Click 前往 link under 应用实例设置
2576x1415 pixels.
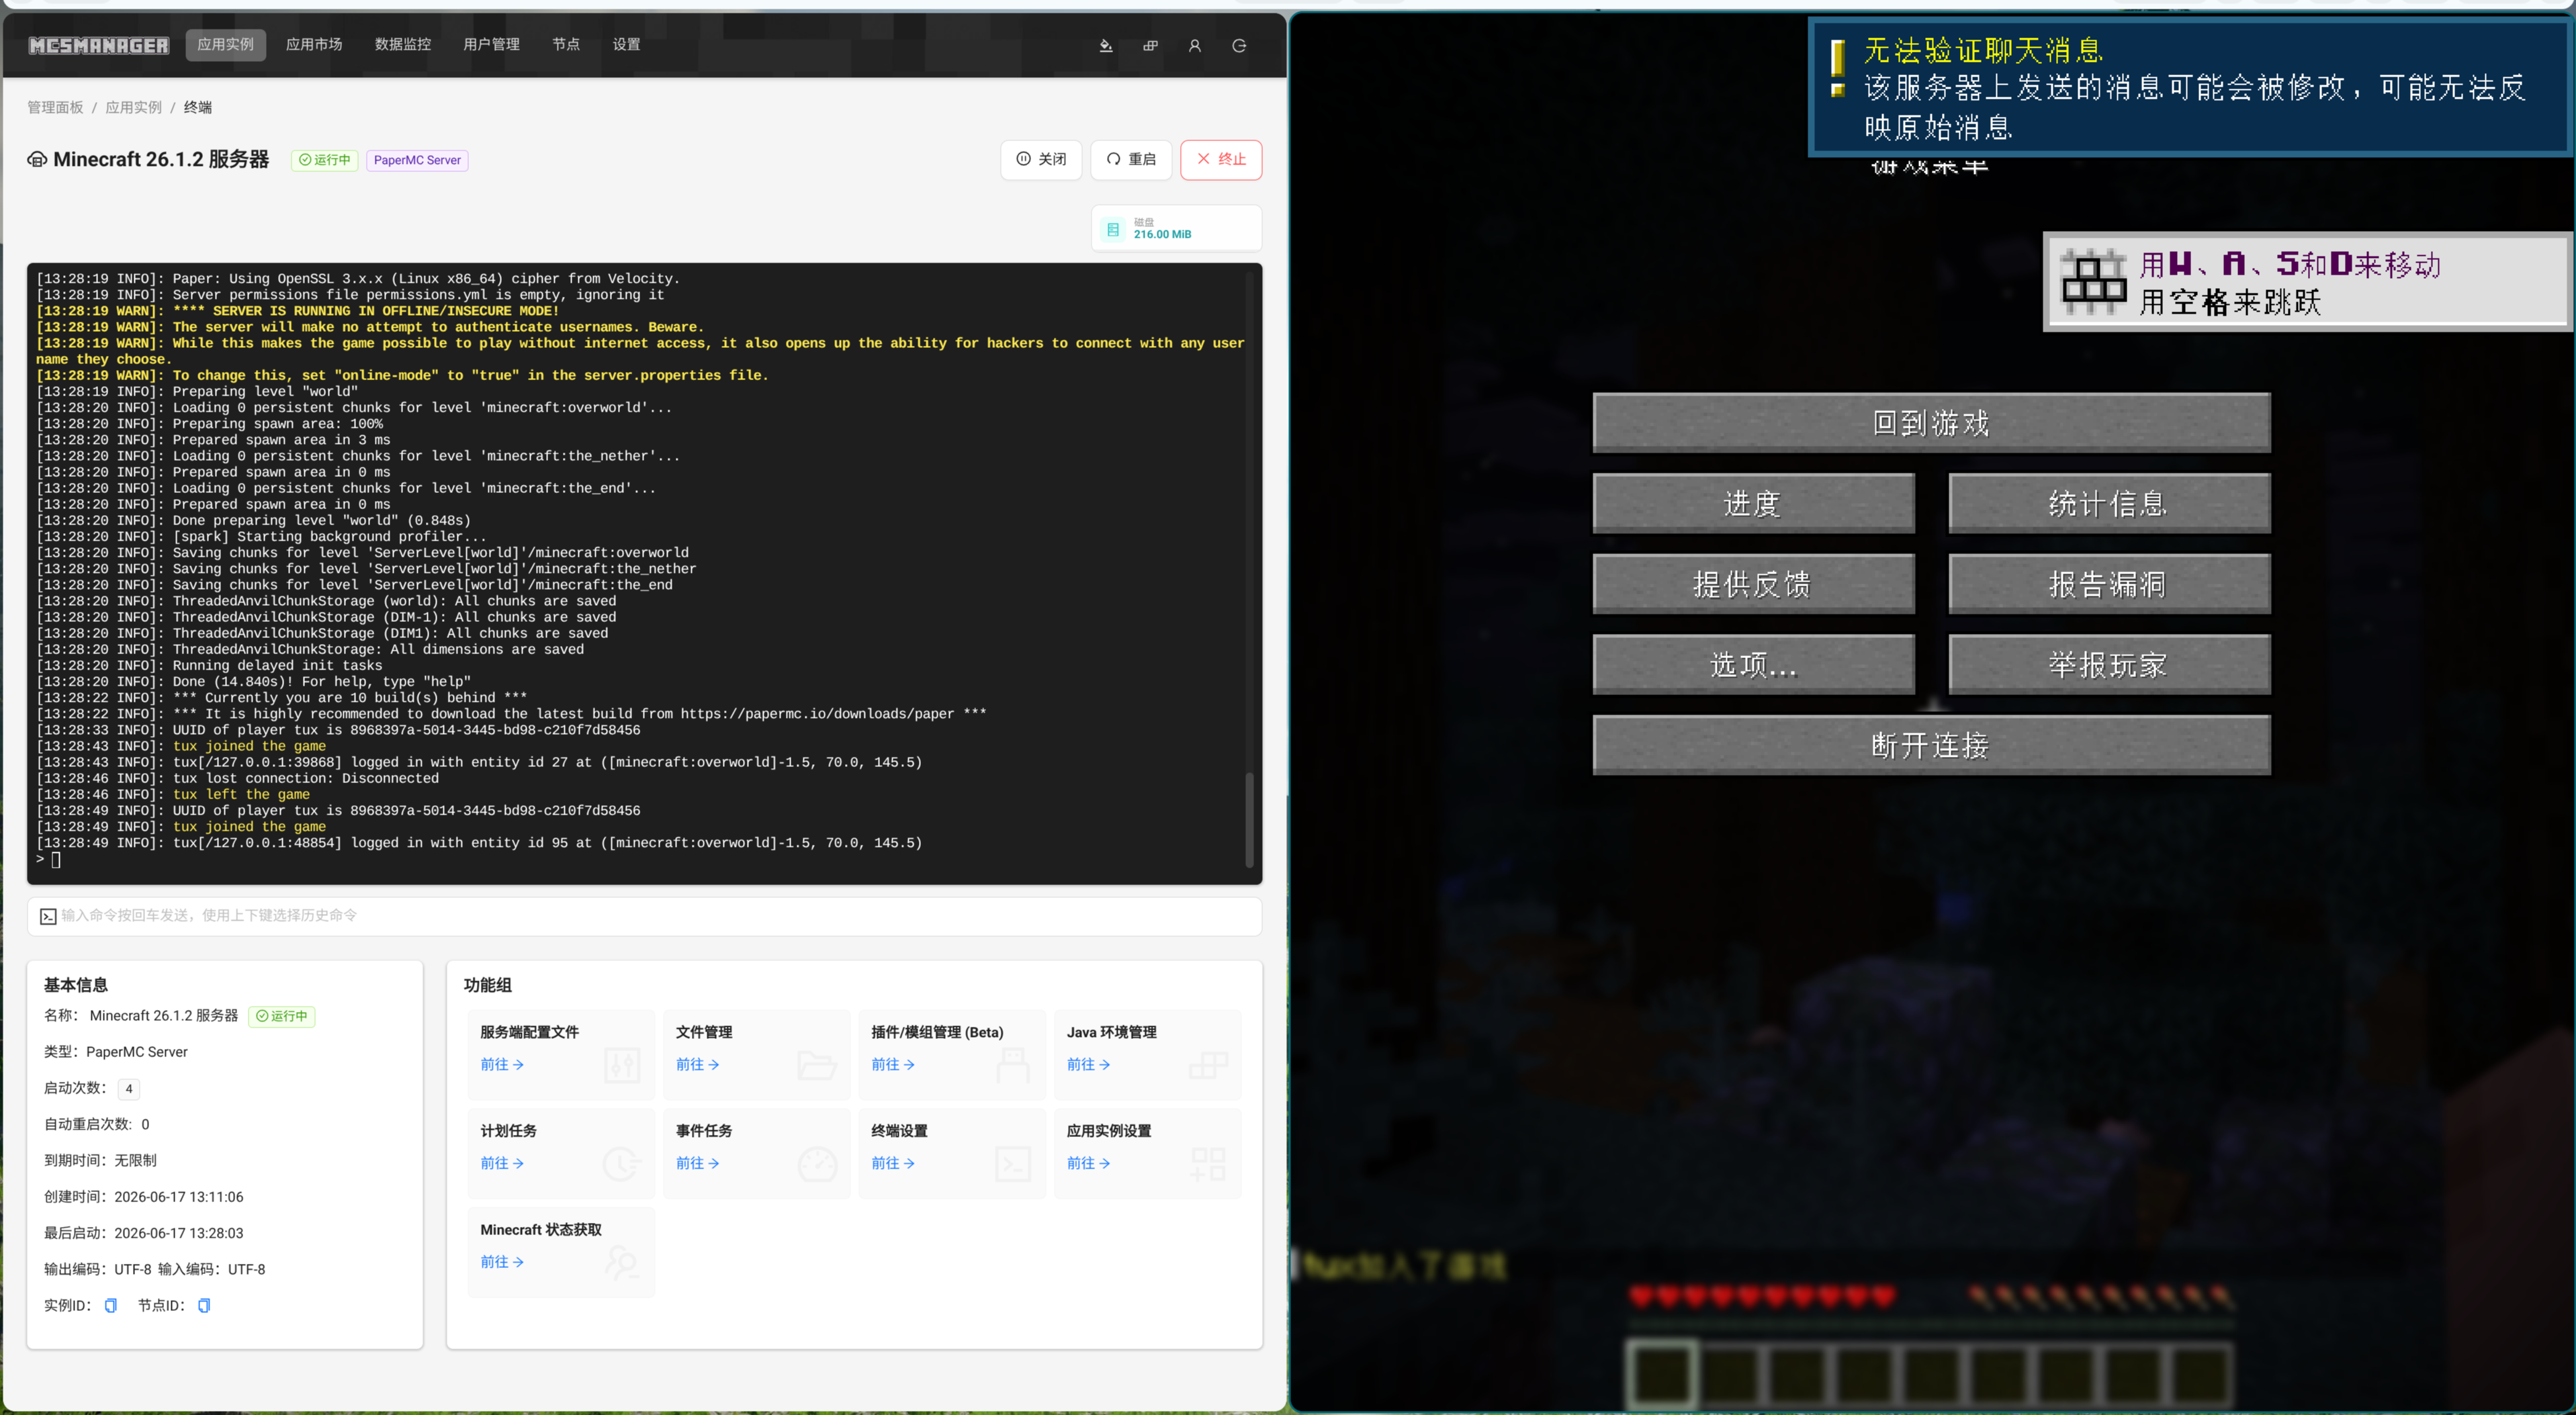click(1088, 1164)
